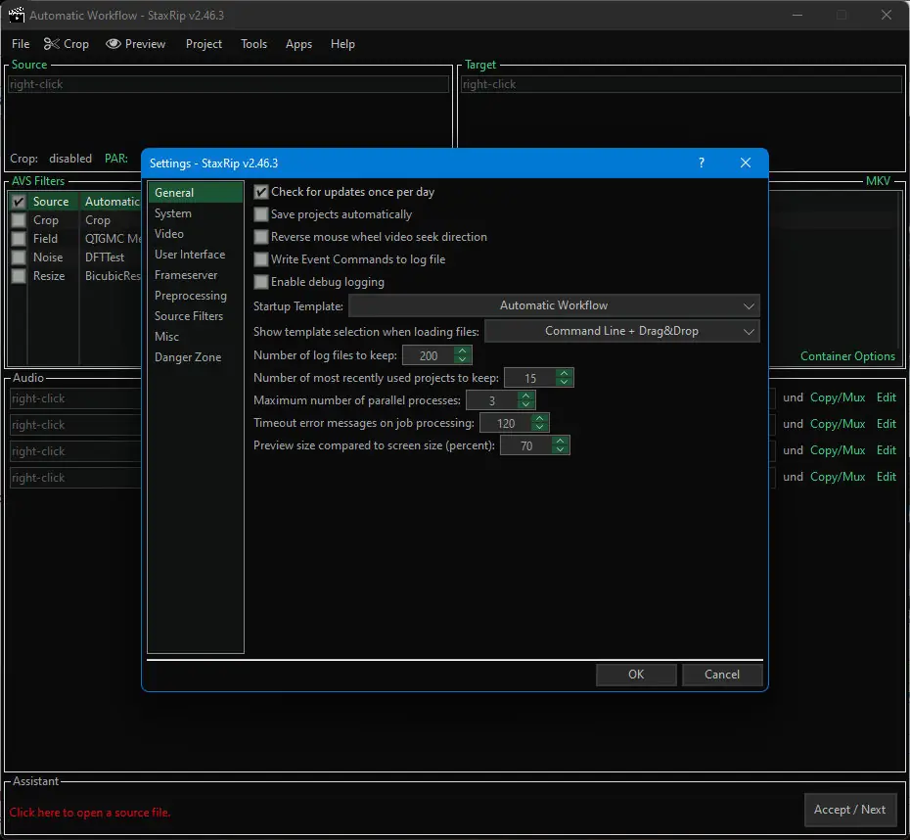Image resolution: width=910 pixels, height=840 pixels.
Task: Decrease number of log files to keep
Action: (462, 359)
